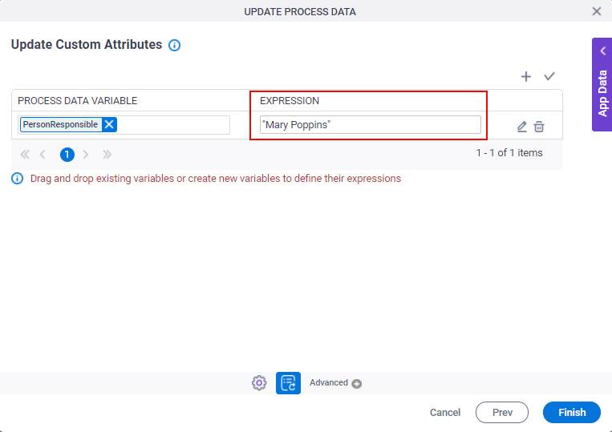Click the Prev button
Screen dimensions: 612x432
[502, 413]
